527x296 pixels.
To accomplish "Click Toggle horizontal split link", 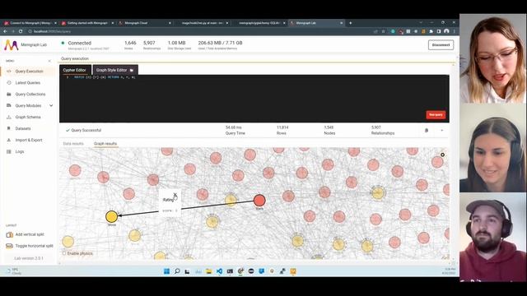I will (x=35, y=246).
